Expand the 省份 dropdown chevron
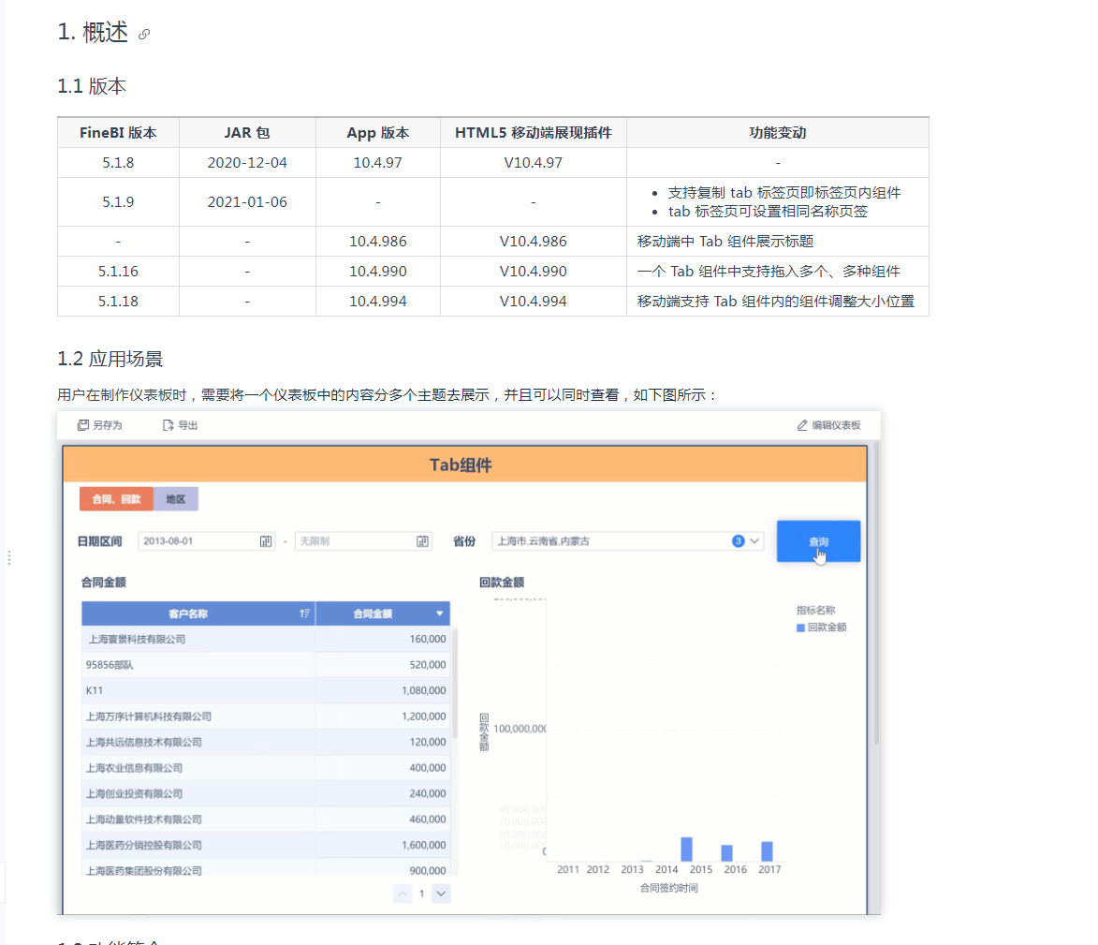Image resolution: width=1098 pixels, height=945 pixels. tap(754, 541)
